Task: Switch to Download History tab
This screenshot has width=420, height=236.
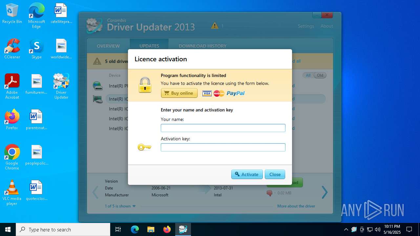Action: (202, 46)
